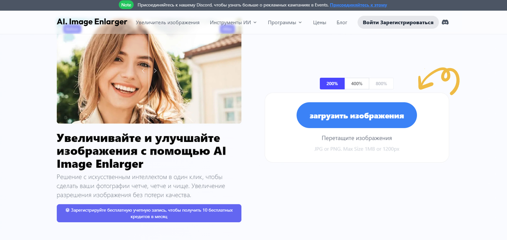The width and height of the screenshot is (507, 240).
Task: Grab the before/after comparison slider handle
Action: pos(149,71)
